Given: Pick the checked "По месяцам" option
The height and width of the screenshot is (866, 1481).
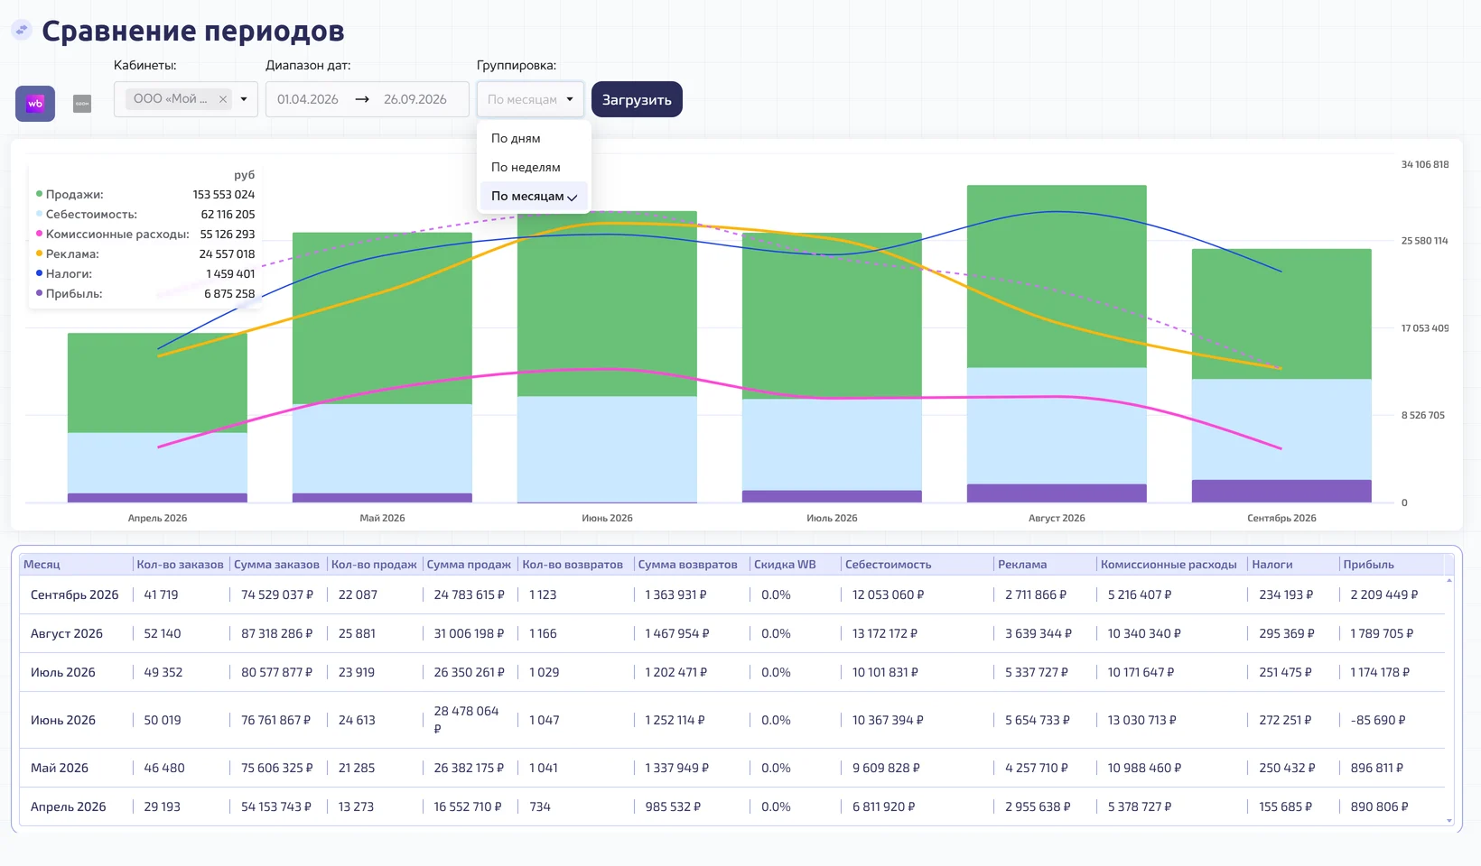Looking at the screenshot, I should pyautogui.click(x=534, y=196).
